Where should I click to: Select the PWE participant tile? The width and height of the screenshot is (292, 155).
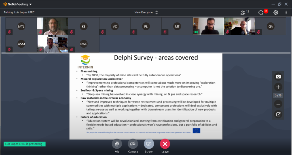pyautogui.click(x=84, y=44)
